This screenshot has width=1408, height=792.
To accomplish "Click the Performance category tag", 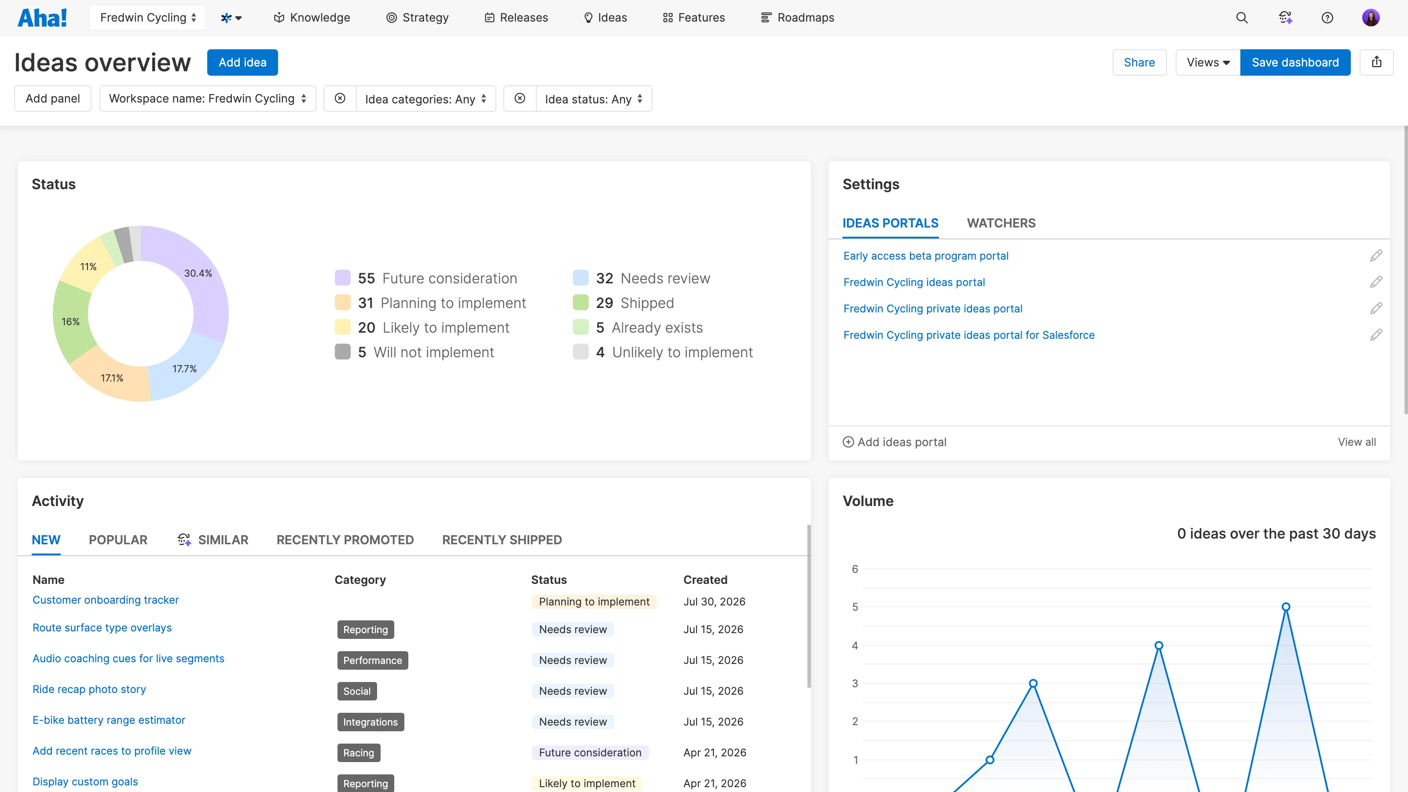I will click(372, 660).
